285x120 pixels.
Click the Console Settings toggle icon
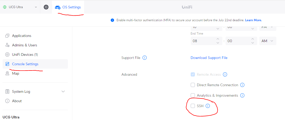tap(7, 64)
